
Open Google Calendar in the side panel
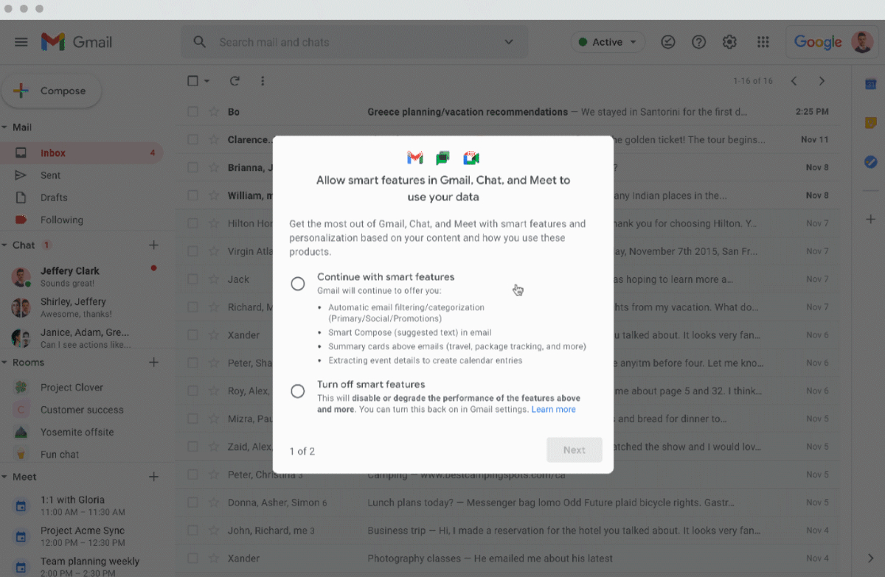[x=870, y=83]
